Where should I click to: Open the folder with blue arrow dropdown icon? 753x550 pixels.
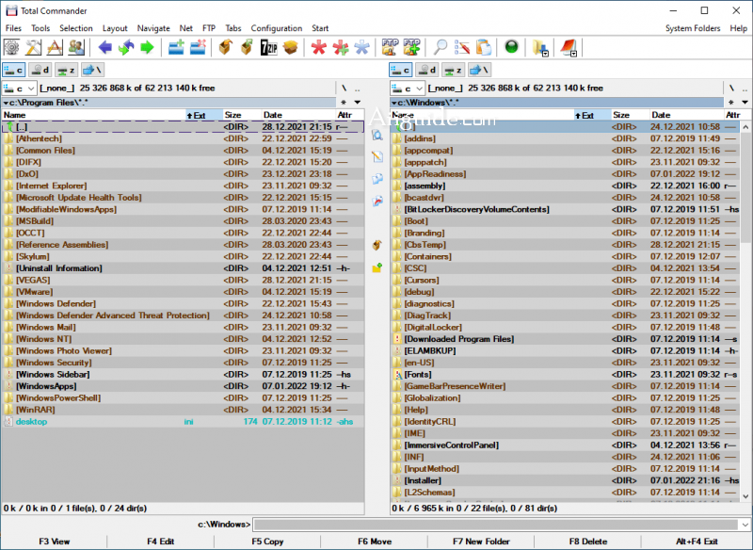click(540, 48)
